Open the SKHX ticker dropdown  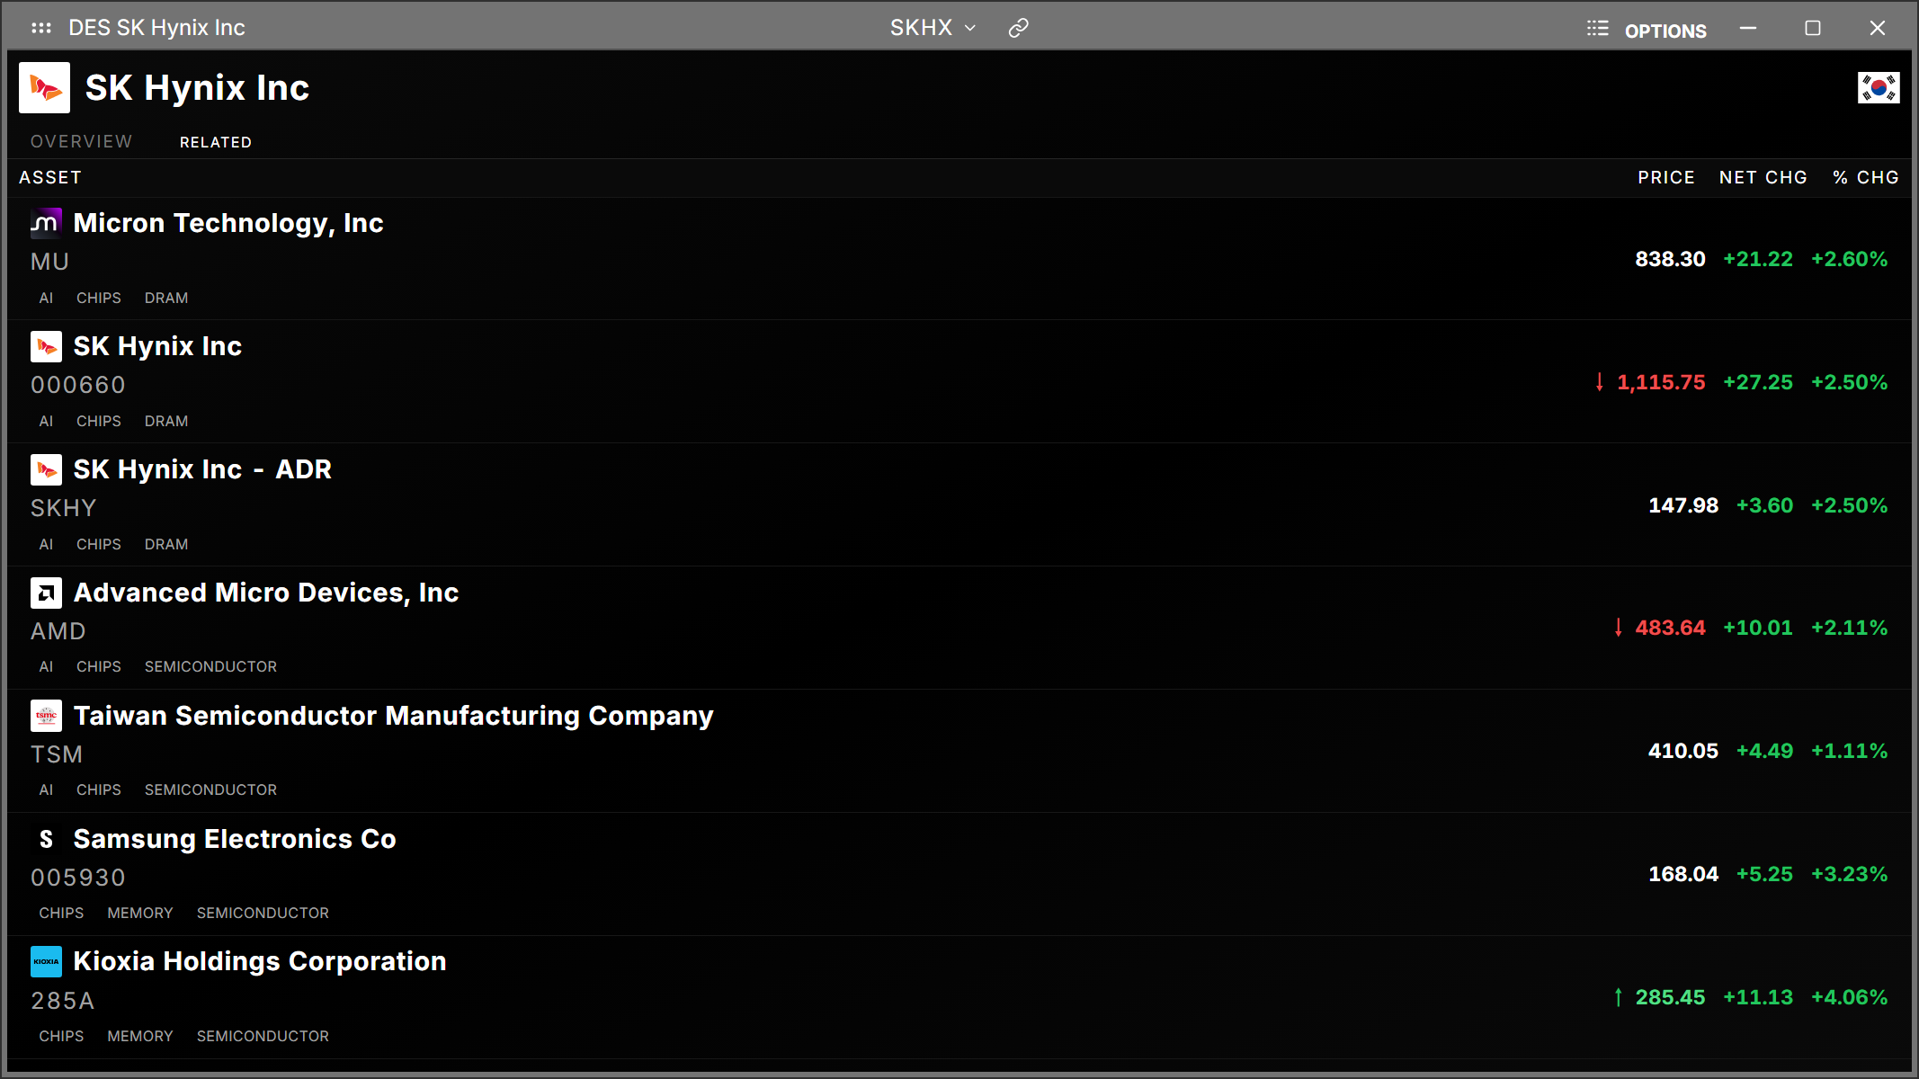click(x=933, y=28)
